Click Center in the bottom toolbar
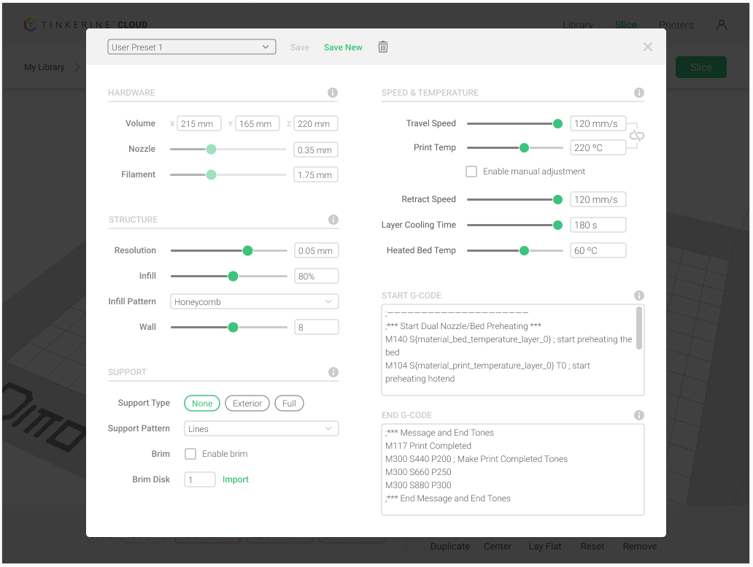The height and width of the screenshot is (567, 753). pos(498,547)
